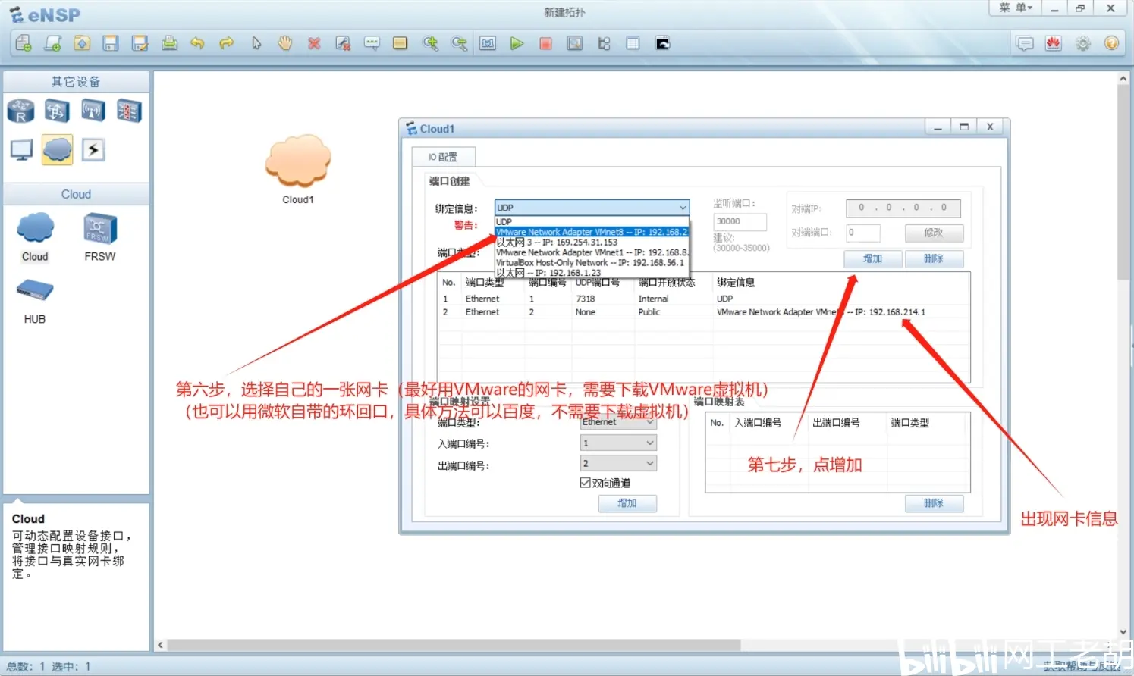Click the 监听端口 field showing 30000
The width and height of the screenshot is (1134, 676).
[x=740, y=221]
